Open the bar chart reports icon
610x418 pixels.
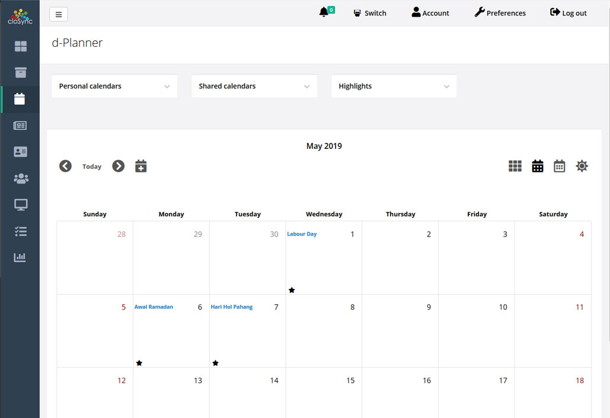tap(20, 257)
